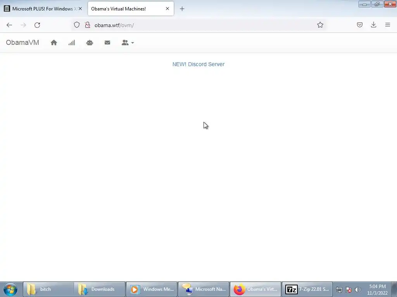397x297 pixels.
Task: Open a new tab with plus button
Action: pos(182,9)
